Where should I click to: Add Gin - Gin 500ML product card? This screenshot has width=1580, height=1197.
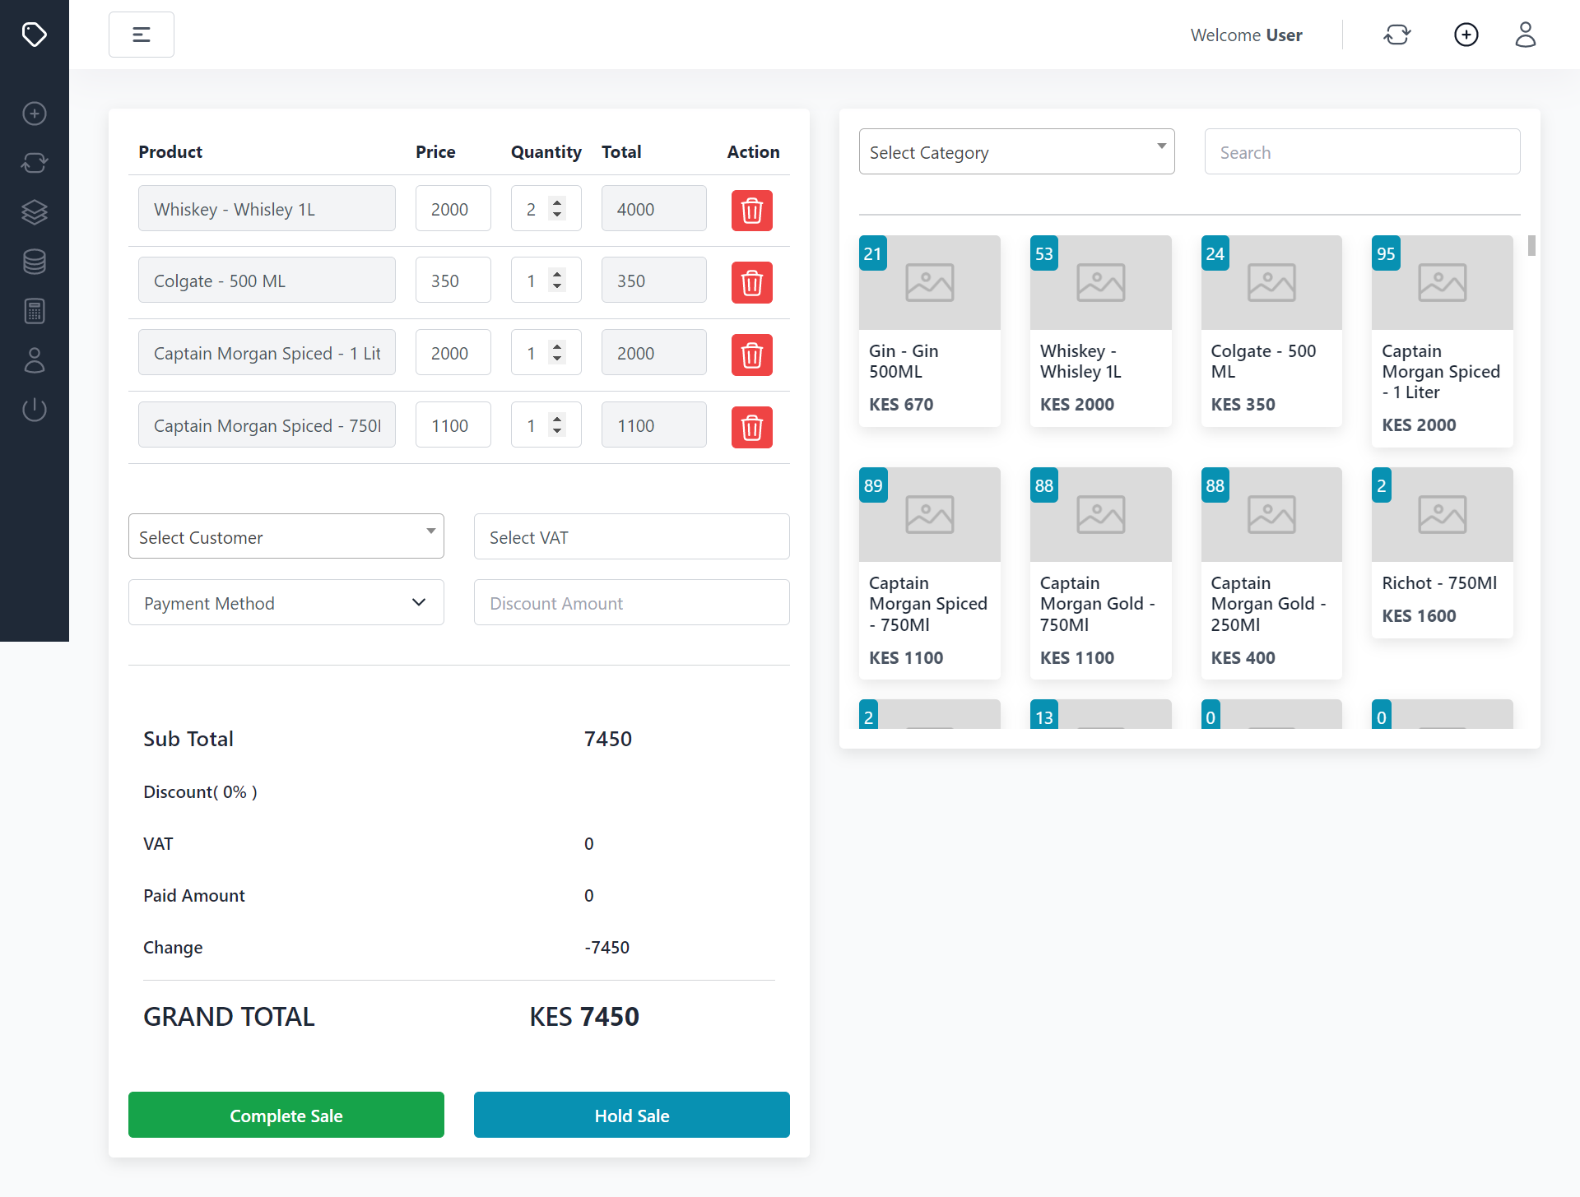tap(929, 331)
